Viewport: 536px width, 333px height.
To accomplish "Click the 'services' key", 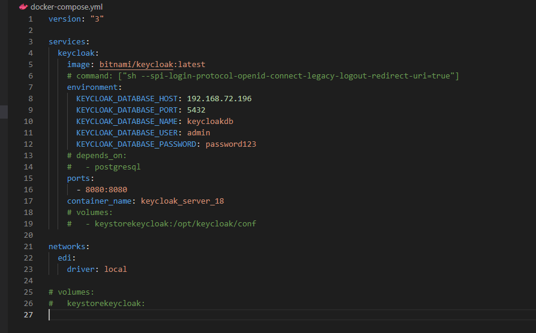I will point(67,42).
